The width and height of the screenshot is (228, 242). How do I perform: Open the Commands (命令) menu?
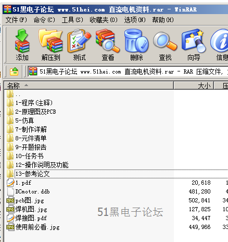44,20
